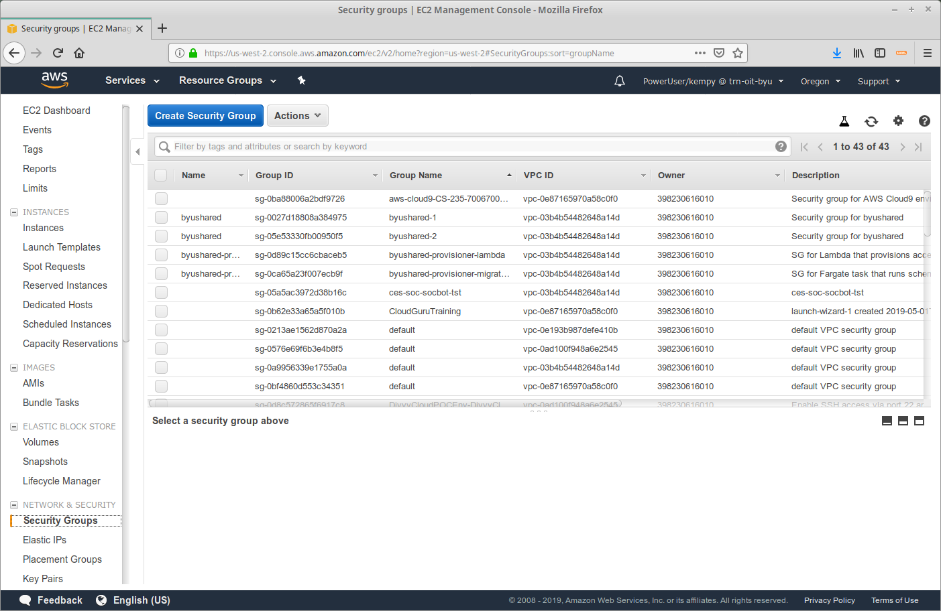Image resolution: width=941 pixels, height=611 pixels.
Task: Go to first page of results
Action: (x=804, y=147)
